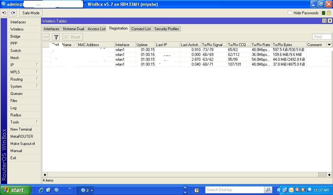Open the Security Profiles tab
This screenshot has height=195, width=333.
[x=167, y=29]
